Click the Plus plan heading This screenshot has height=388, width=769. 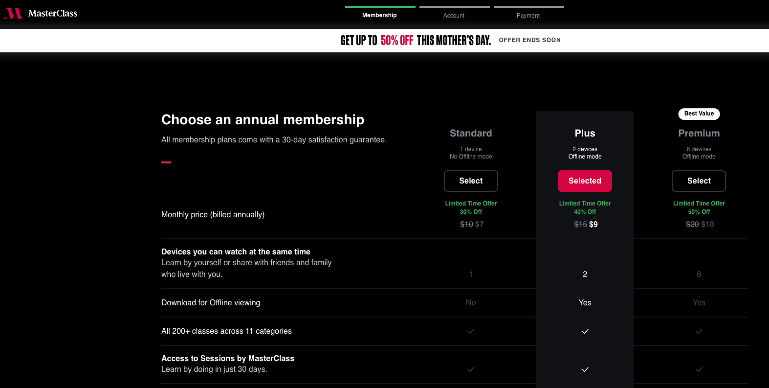(585, 133)
